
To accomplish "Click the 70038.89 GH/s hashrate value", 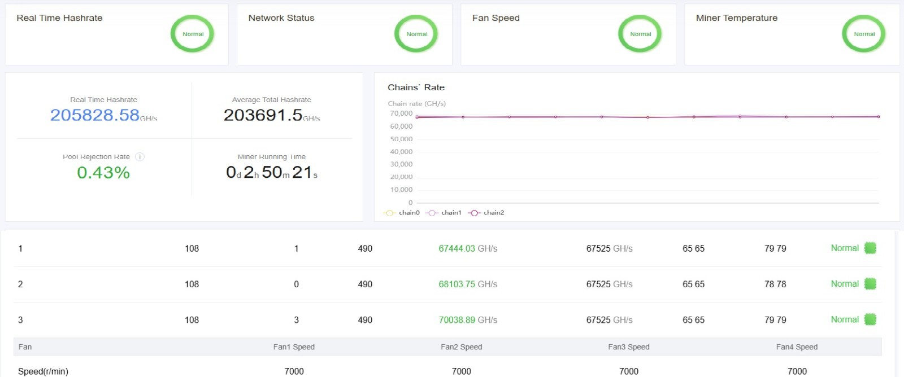I will pyautogui.click(x=467, y=320).
